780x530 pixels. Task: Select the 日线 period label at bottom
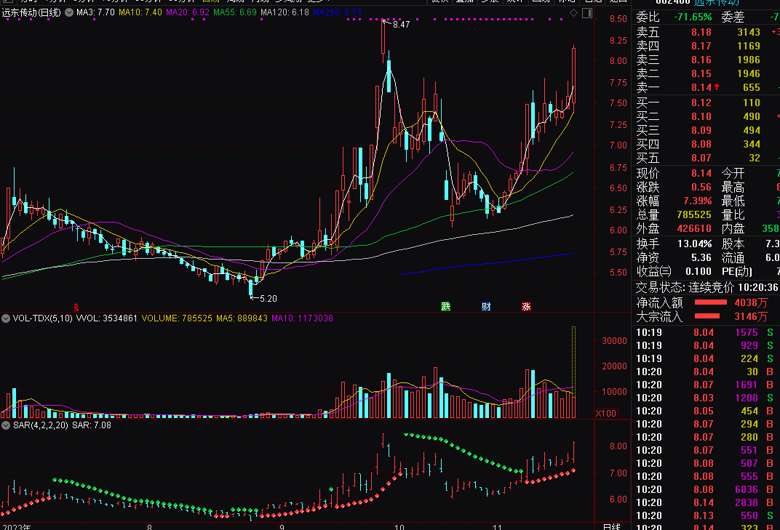tap(611, 526)
